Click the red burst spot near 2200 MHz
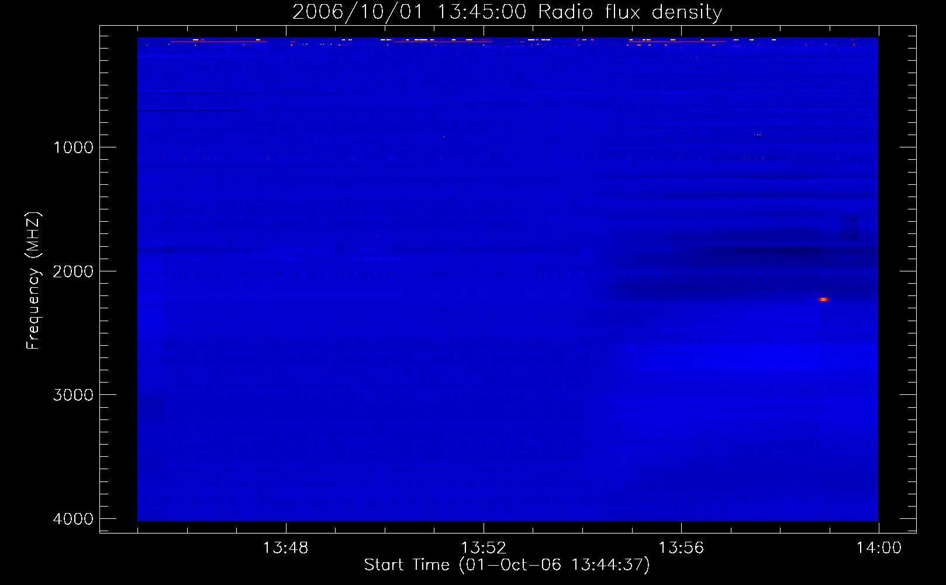The image size is (946, 585). (823, 300)
